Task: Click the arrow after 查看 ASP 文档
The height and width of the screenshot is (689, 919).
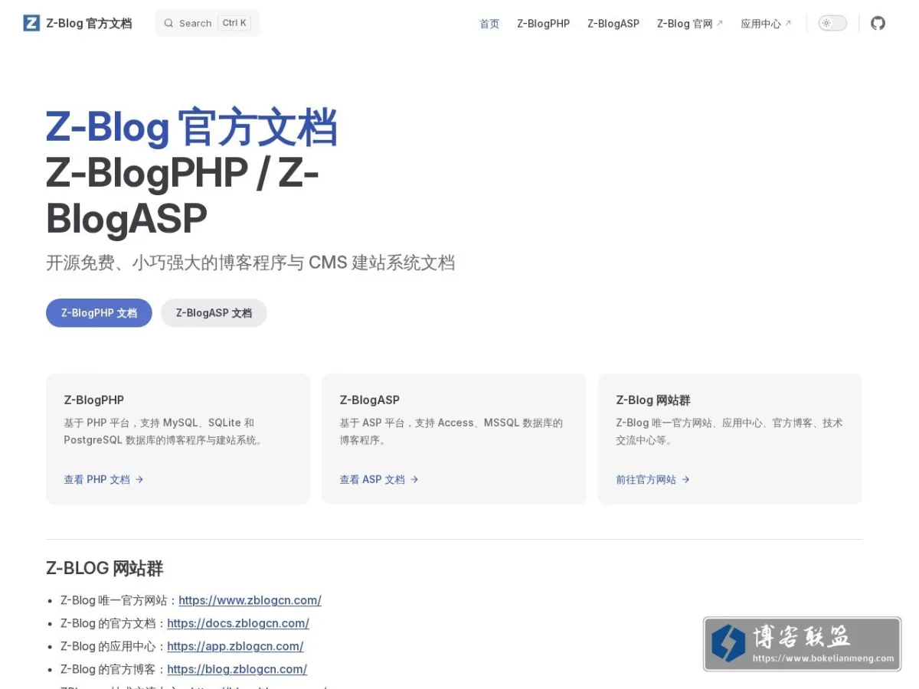Action: (414, 479)
